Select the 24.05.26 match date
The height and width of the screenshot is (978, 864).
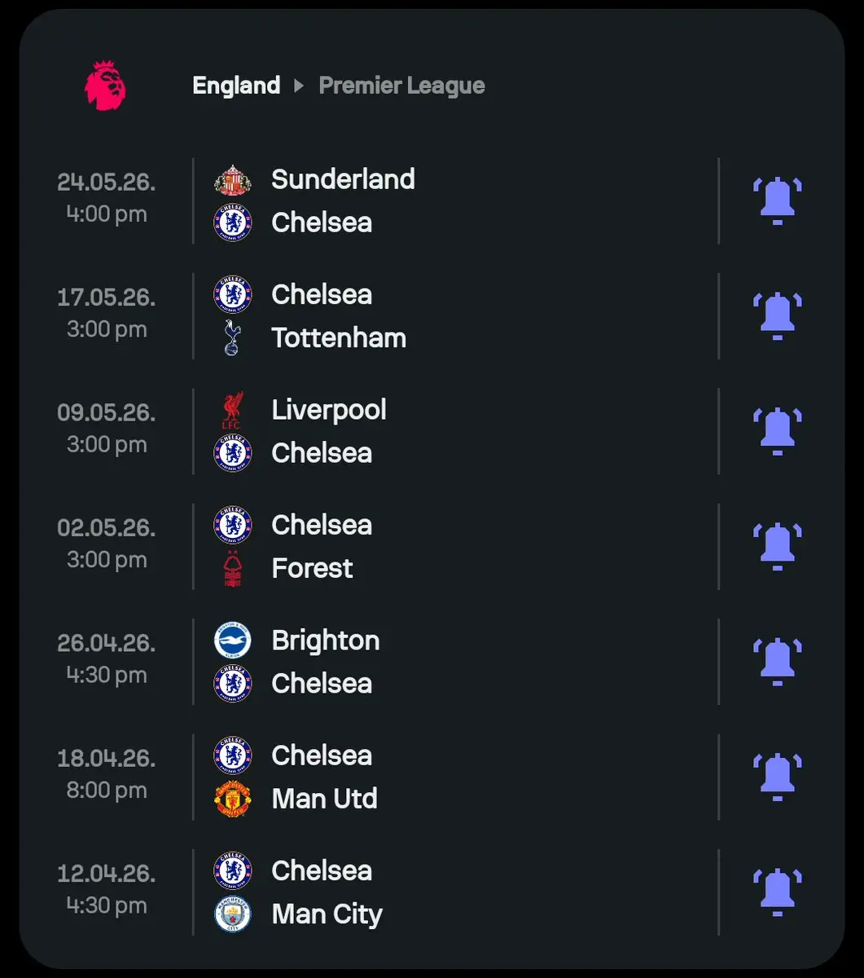[x=106, y=183]
